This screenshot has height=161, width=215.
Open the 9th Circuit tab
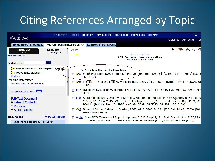point(109,45)
